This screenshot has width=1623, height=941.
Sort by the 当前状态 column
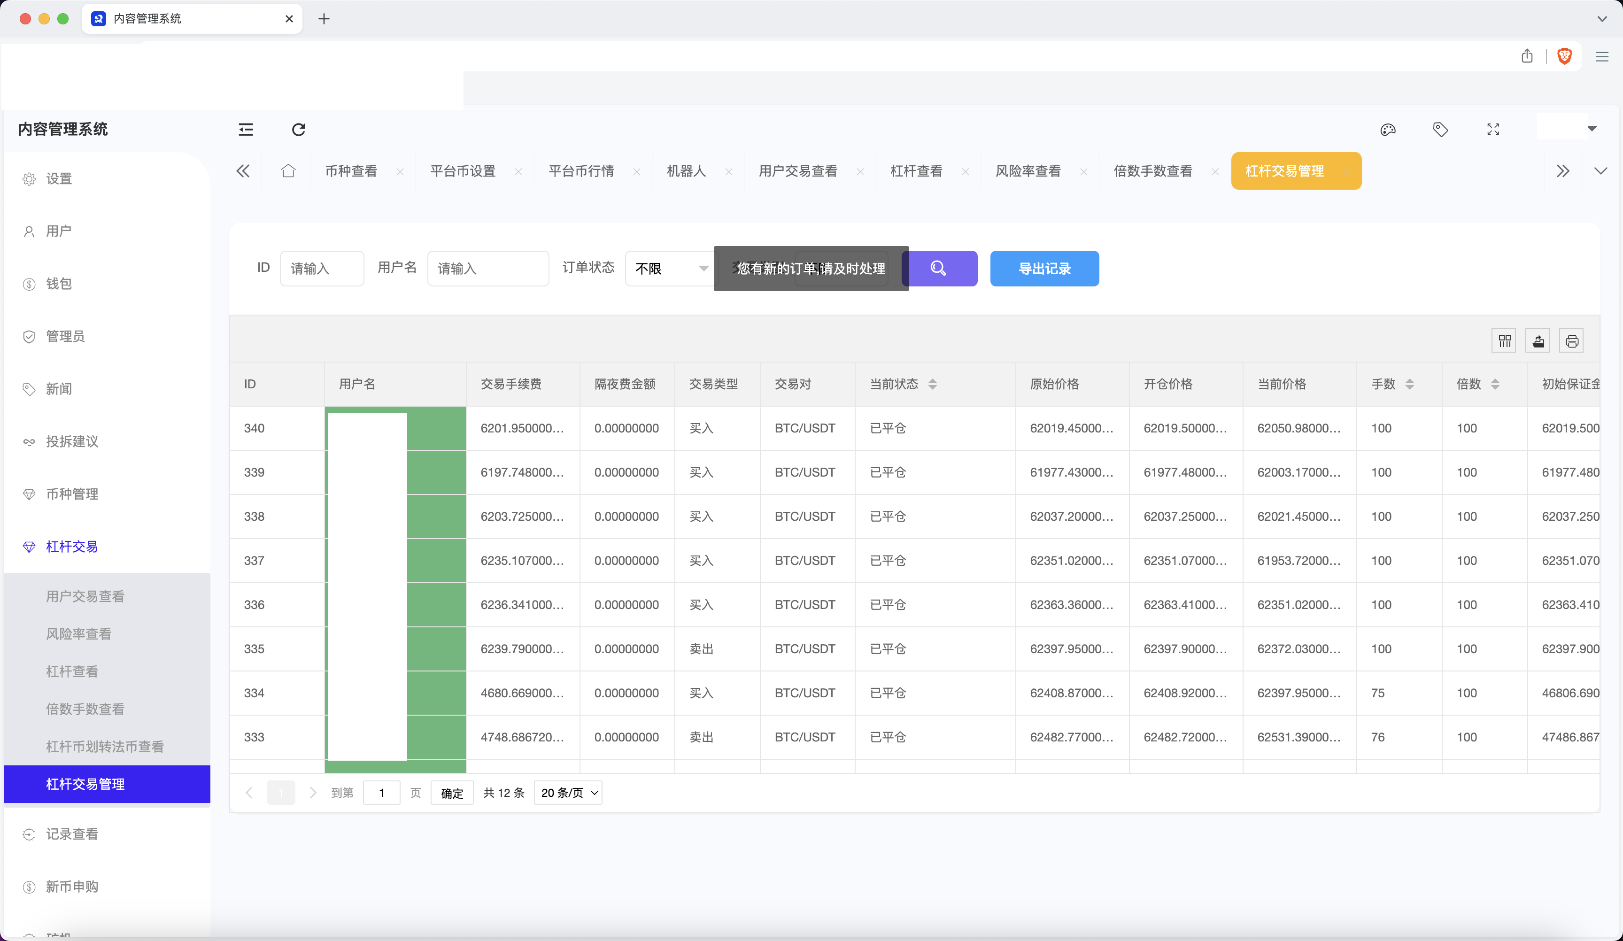[932, 384]
